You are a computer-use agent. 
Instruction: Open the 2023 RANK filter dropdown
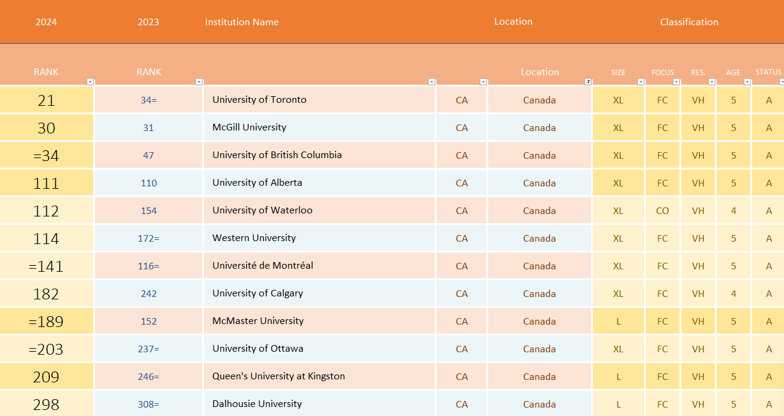click(199, 82)
